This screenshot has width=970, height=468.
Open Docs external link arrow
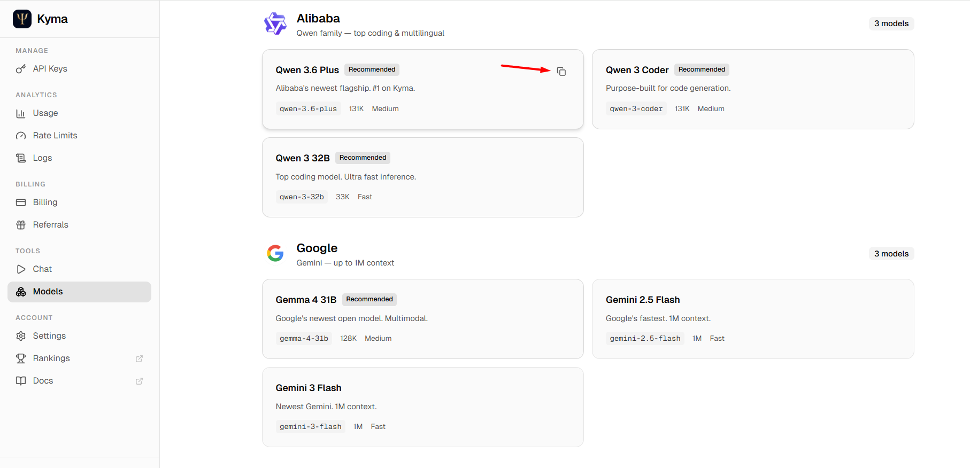pos(139,381)
